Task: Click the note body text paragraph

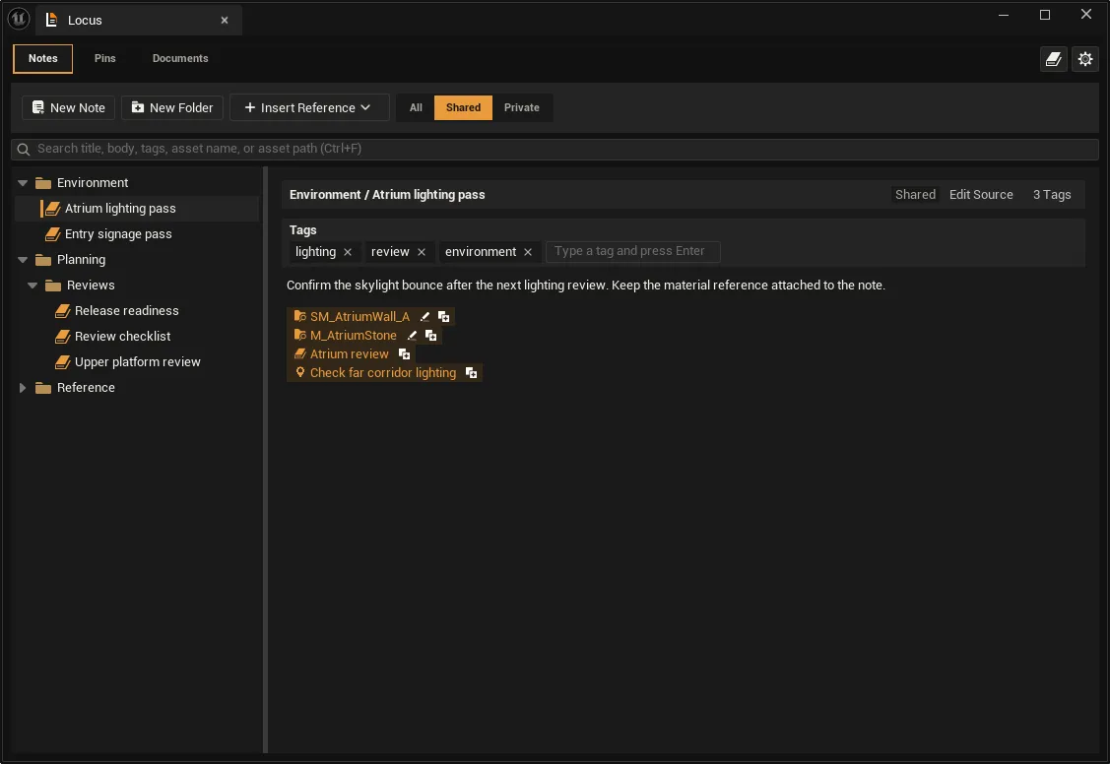Action: tap(585, 286)
